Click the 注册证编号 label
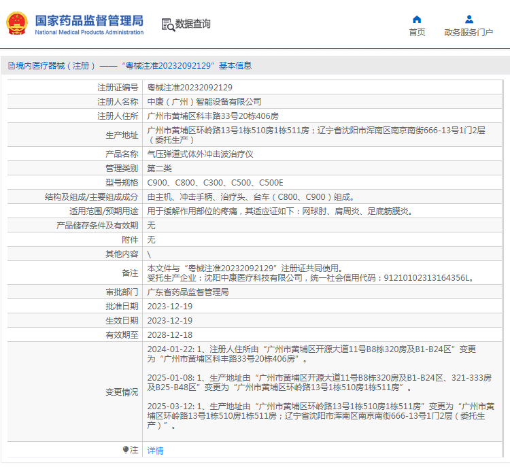 point(118,88)
